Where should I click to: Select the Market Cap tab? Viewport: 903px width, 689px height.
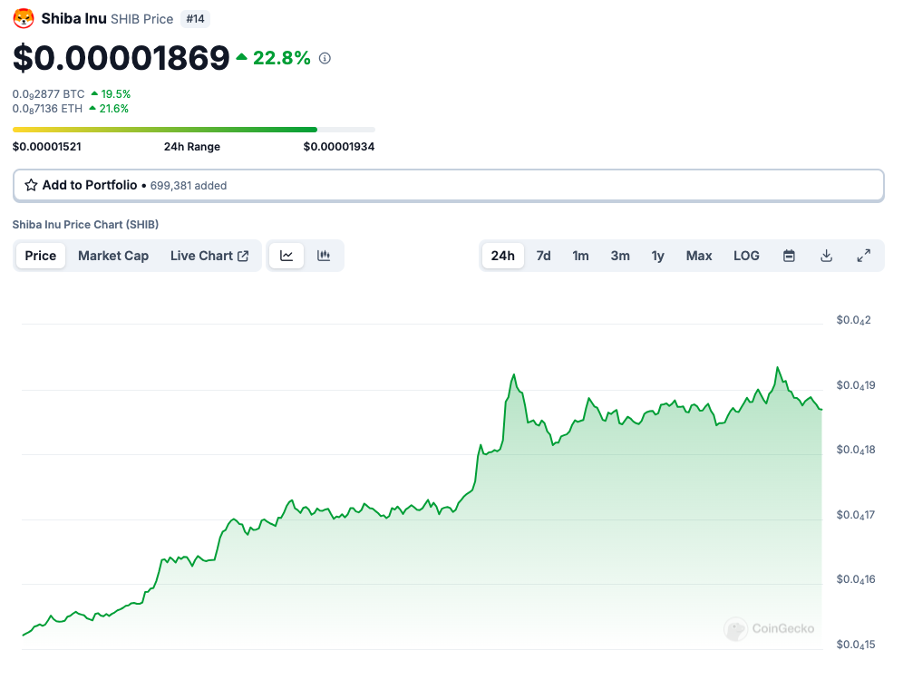(x=113, y=256)
